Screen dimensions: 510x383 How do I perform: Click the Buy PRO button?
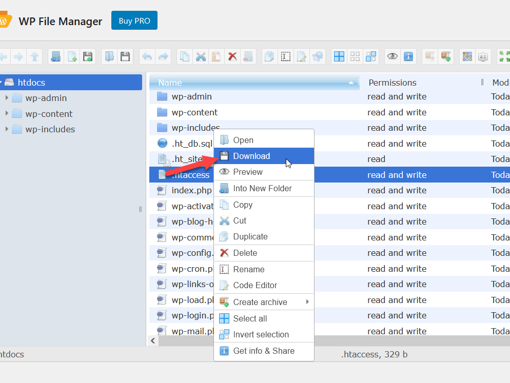pyautogui.click(x=134, y=21)
